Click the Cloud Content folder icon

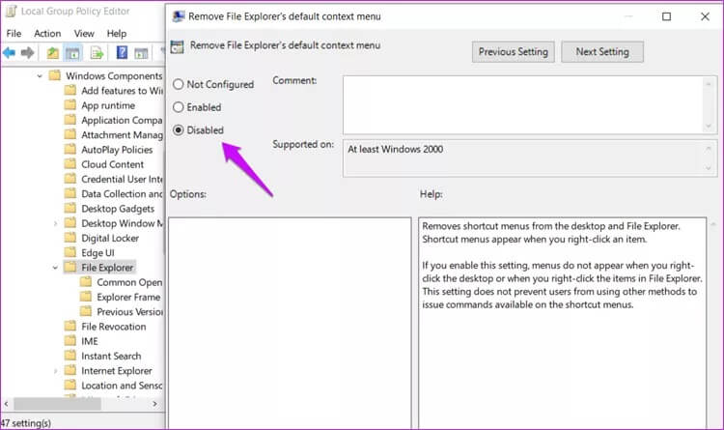pyautogui.click(x=70, y=164)
